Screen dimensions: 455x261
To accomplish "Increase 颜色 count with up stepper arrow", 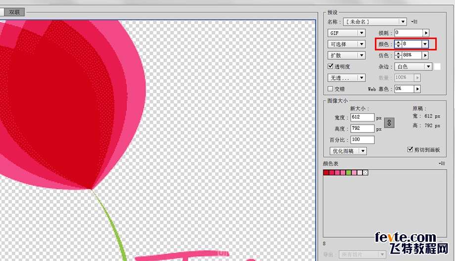I will click(x=398, y=43).
